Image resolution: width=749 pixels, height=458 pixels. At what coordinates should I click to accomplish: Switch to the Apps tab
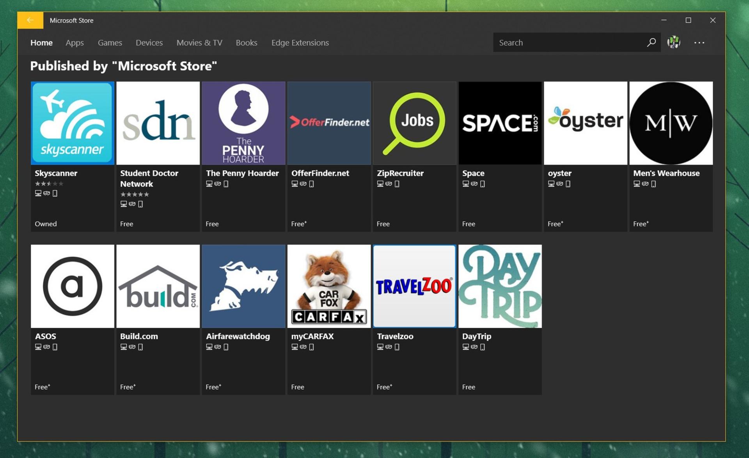[x=75, y=42]
